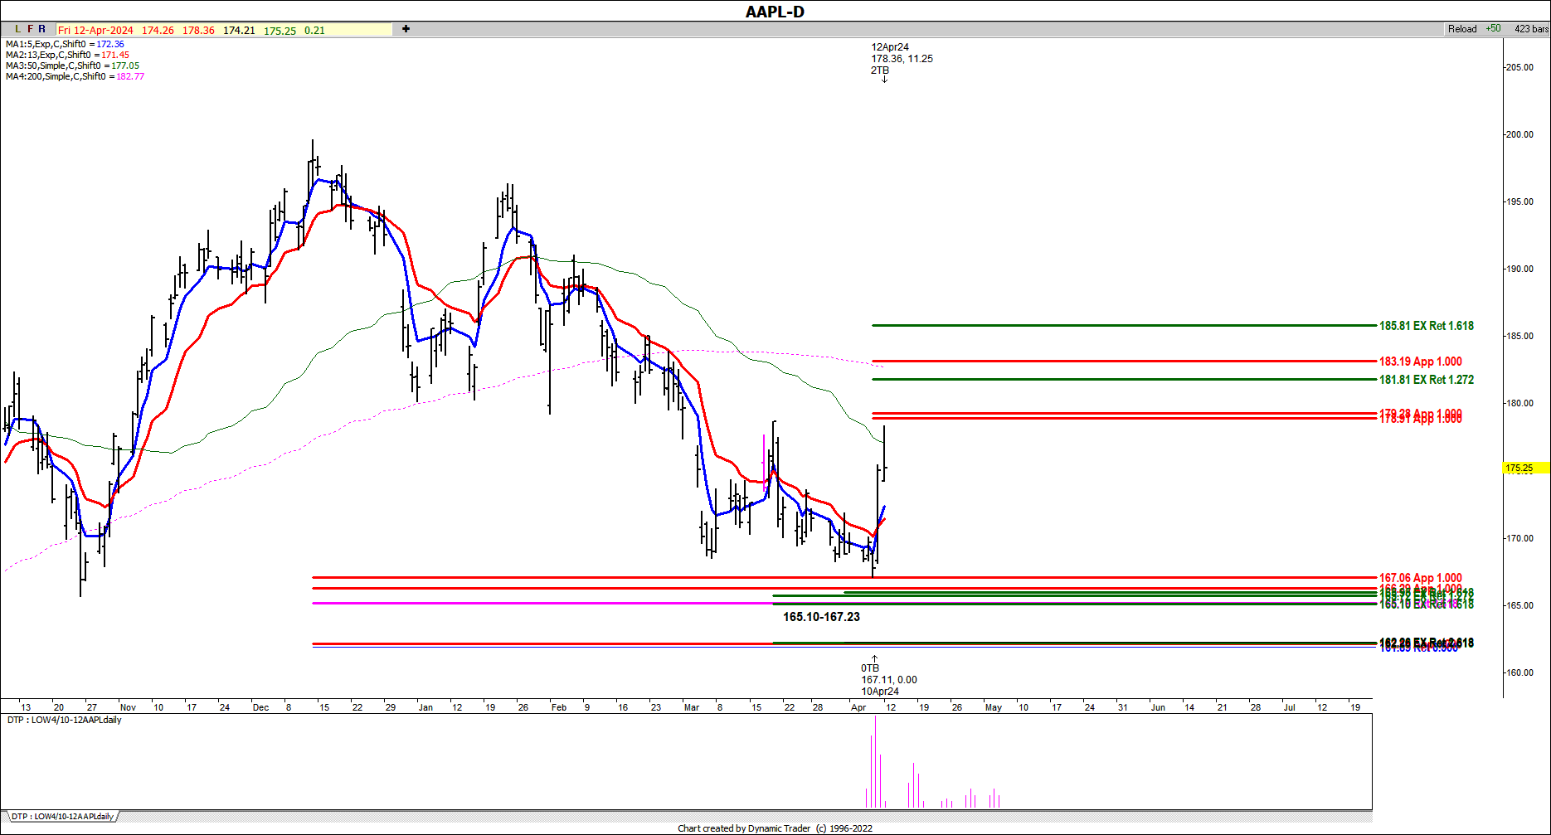1551x835 pixels.
Task: Click the Chart created by Dynamic Trader footer
Action: click(x=775, y=828)
